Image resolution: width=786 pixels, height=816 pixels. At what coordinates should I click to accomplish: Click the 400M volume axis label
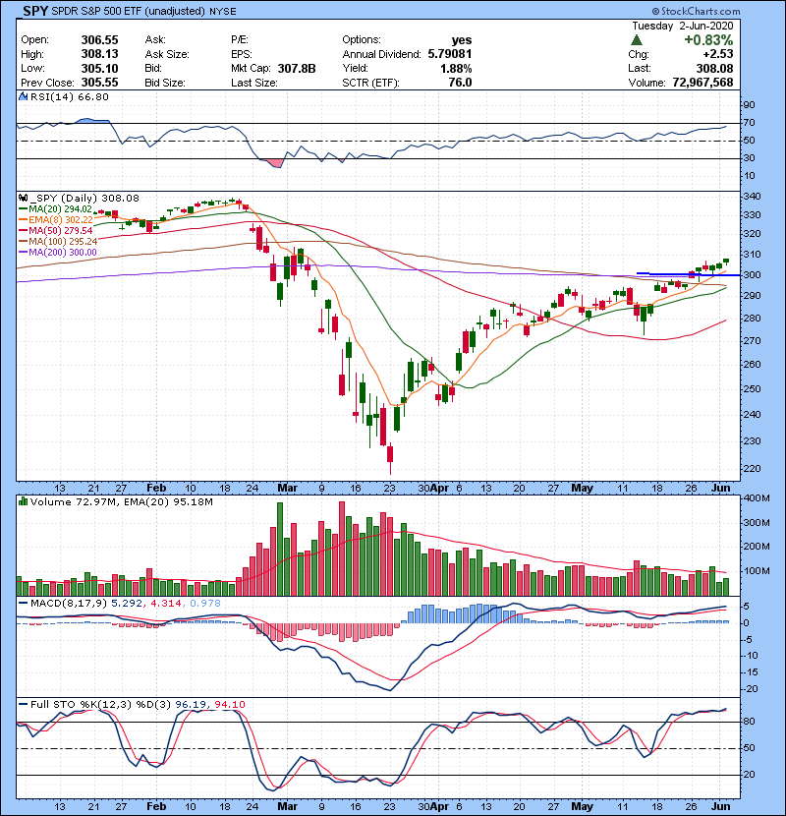click(x=757, y=498)
